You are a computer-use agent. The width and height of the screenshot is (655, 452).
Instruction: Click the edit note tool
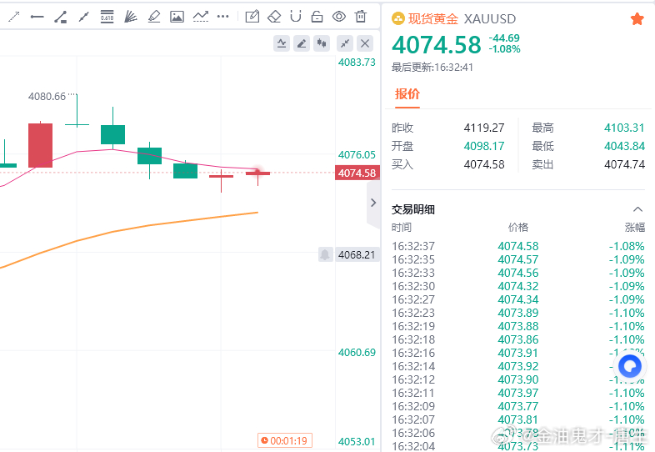pyautogui.click(x=252, y=17)
